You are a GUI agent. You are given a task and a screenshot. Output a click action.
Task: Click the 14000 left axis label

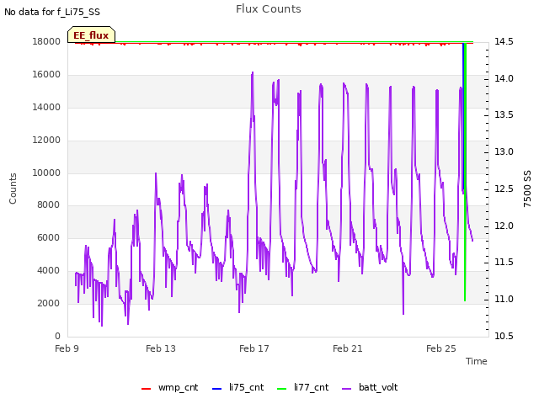coord(46,107)
